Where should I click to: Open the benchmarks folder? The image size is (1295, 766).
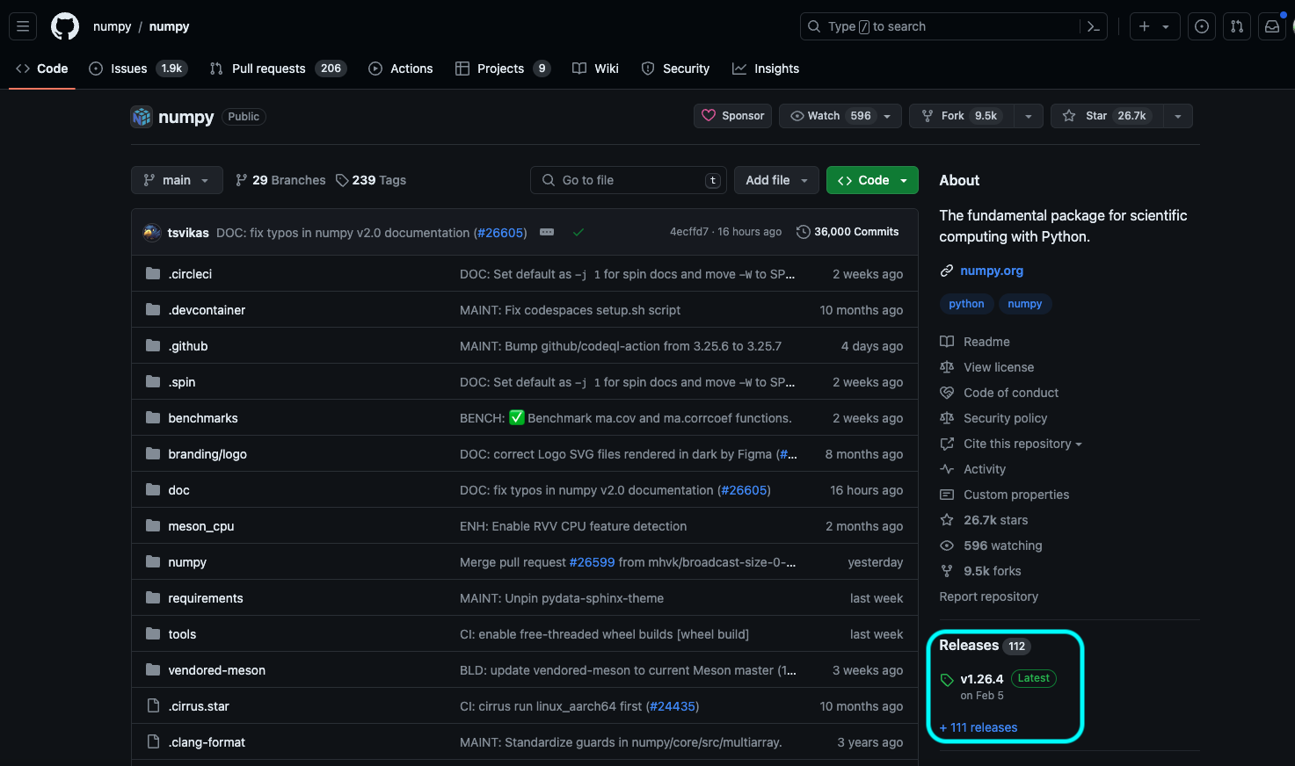click(x=203, y=418)
